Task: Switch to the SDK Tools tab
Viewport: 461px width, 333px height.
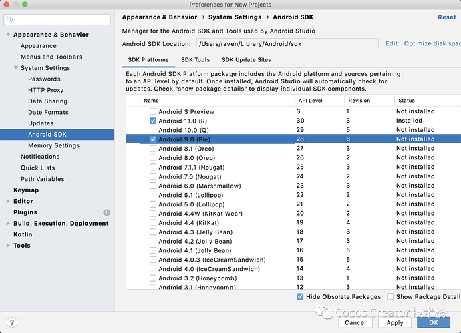Action: [x=195, y=59]
